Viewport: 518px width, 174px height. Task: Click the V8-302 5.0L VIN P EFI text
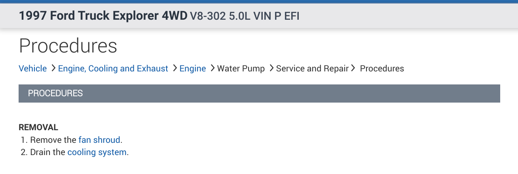[245, 17]
